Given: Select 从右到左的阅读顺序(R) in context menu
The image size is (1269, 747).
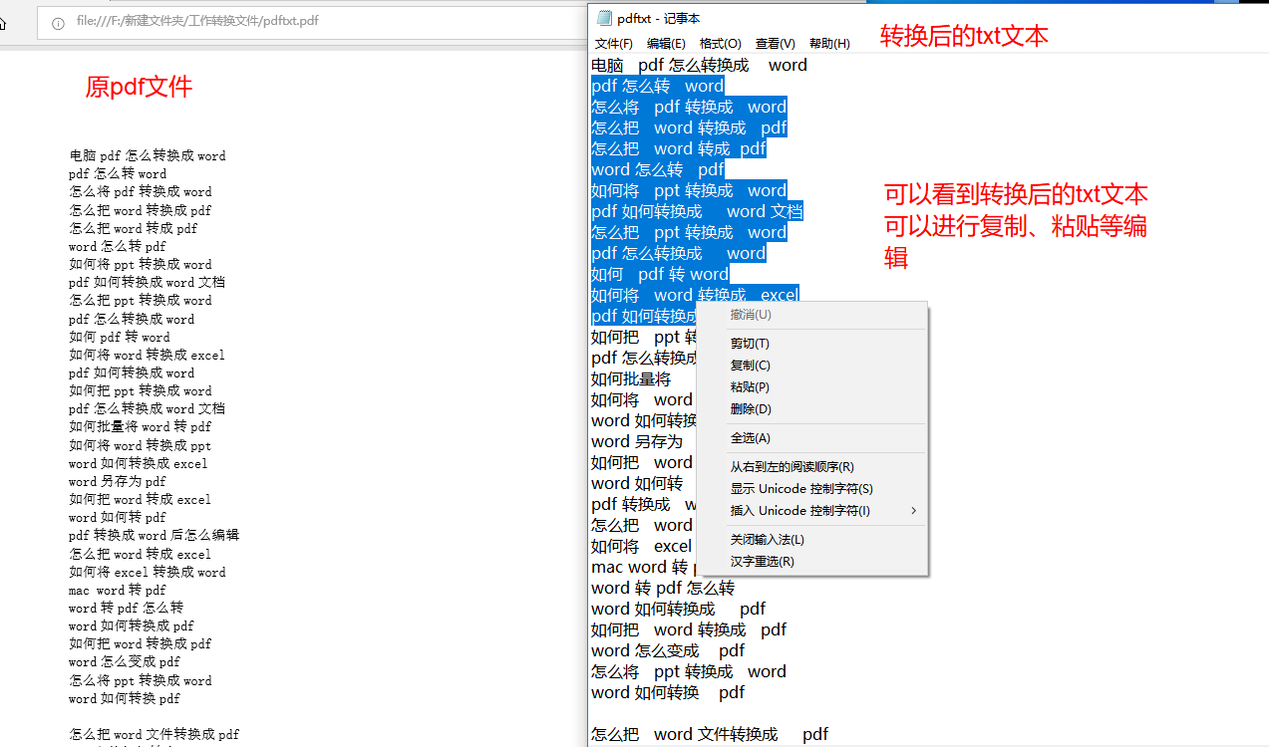Looking at the screenshot, I should coord(812,467).
